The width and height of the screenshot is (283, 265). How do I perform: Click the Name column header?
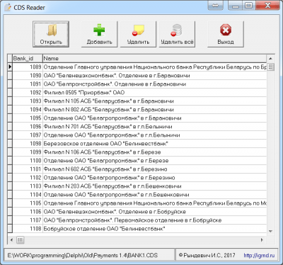tap(155, 58)
